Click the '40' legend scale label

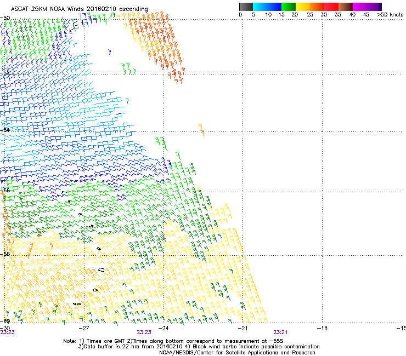pyautogui.click(x=352, y=15)
